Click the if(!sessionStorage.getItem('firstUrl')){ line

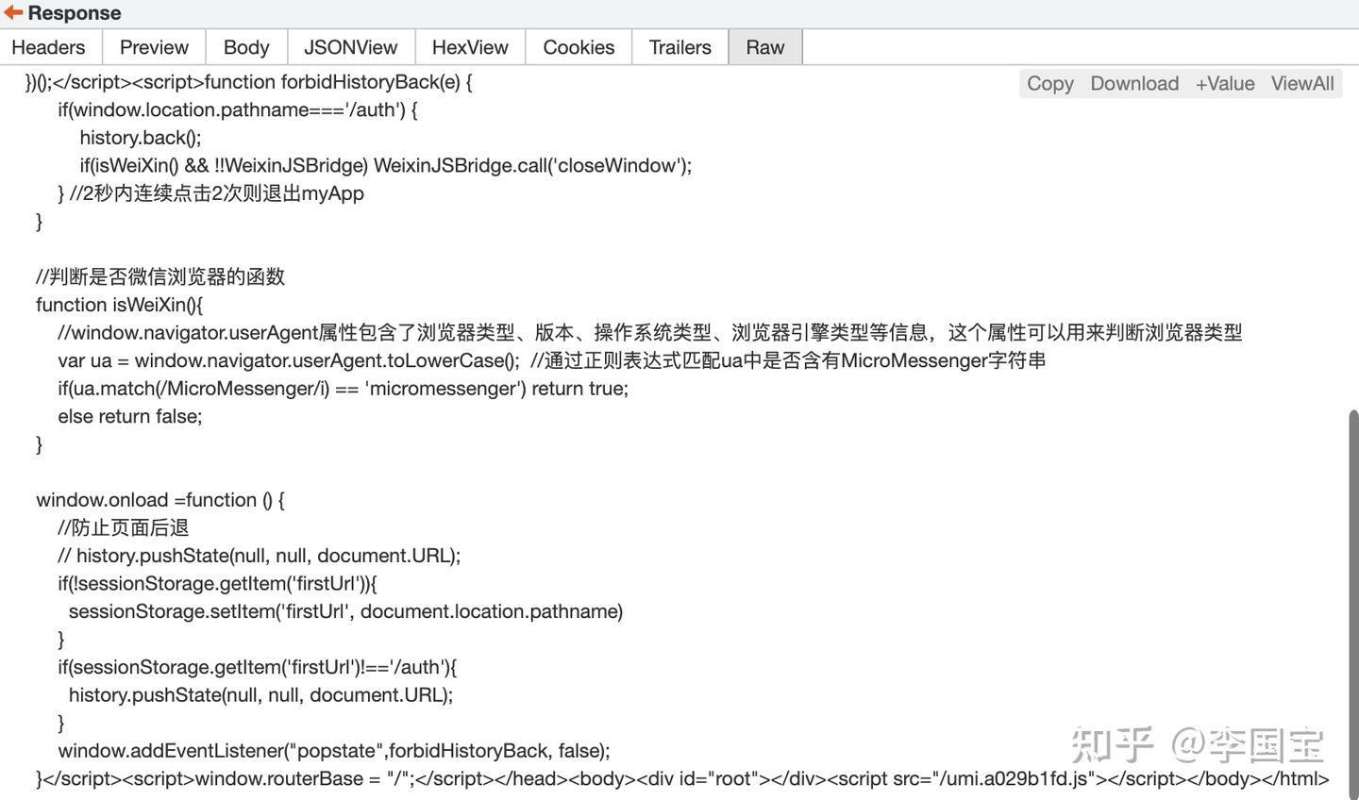point(218,583)
